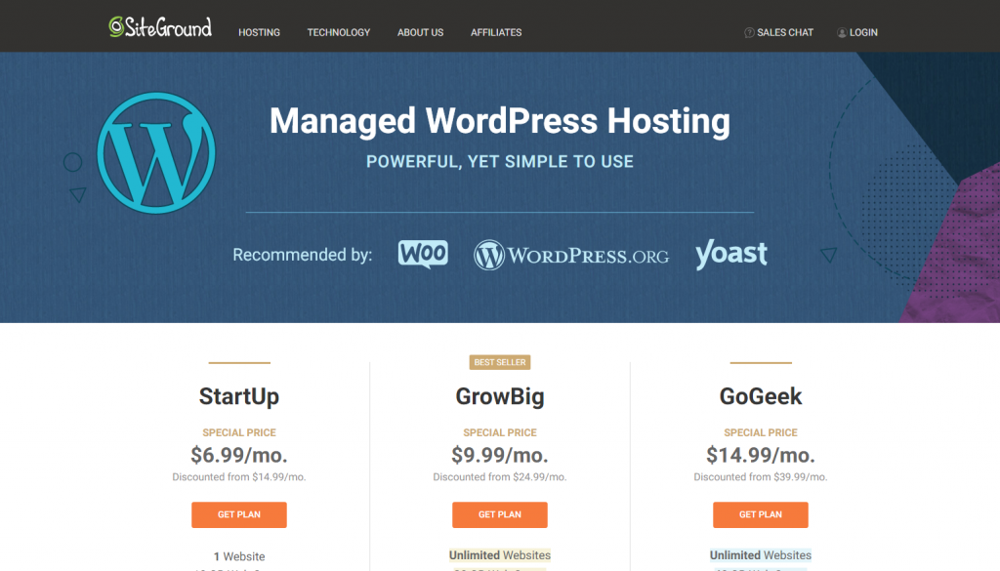The image size is (1000, 571).
Task: Click the WooCommerce Woo logo
Action: click(423, 254)
